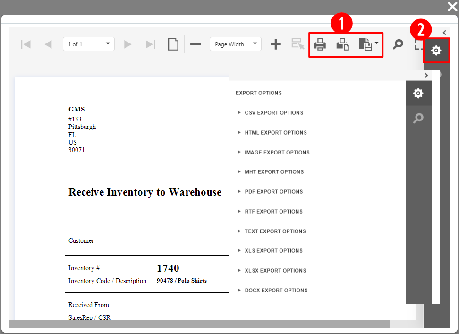Open export settings gear highlighted in red
The width and height of the screenshot is (459, 334).
(x=436, y=50)
